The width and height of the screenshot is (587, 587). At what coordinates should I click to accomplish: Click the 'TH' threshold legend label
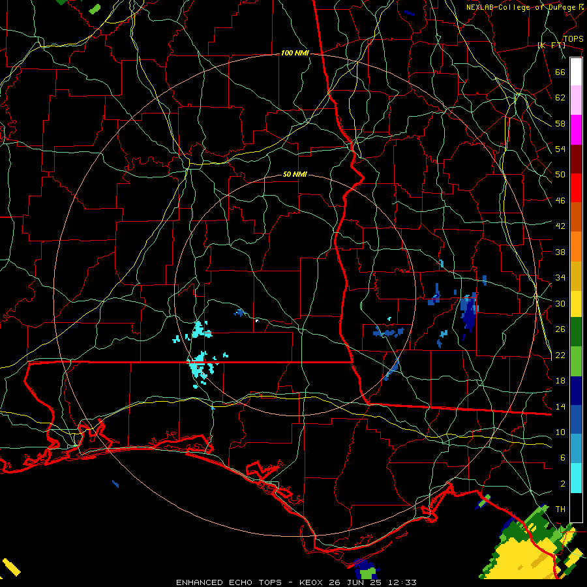[560, 509]
